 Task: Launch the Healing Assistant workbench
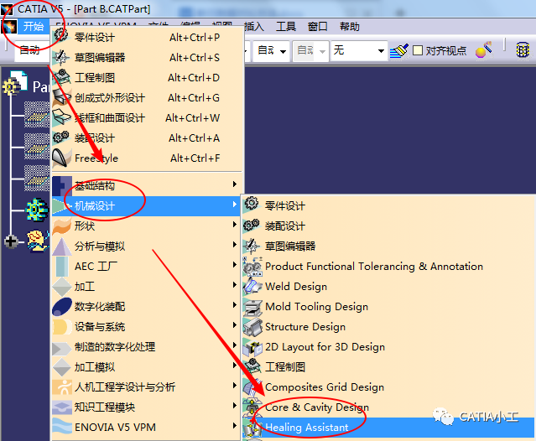tap(388, 428)
